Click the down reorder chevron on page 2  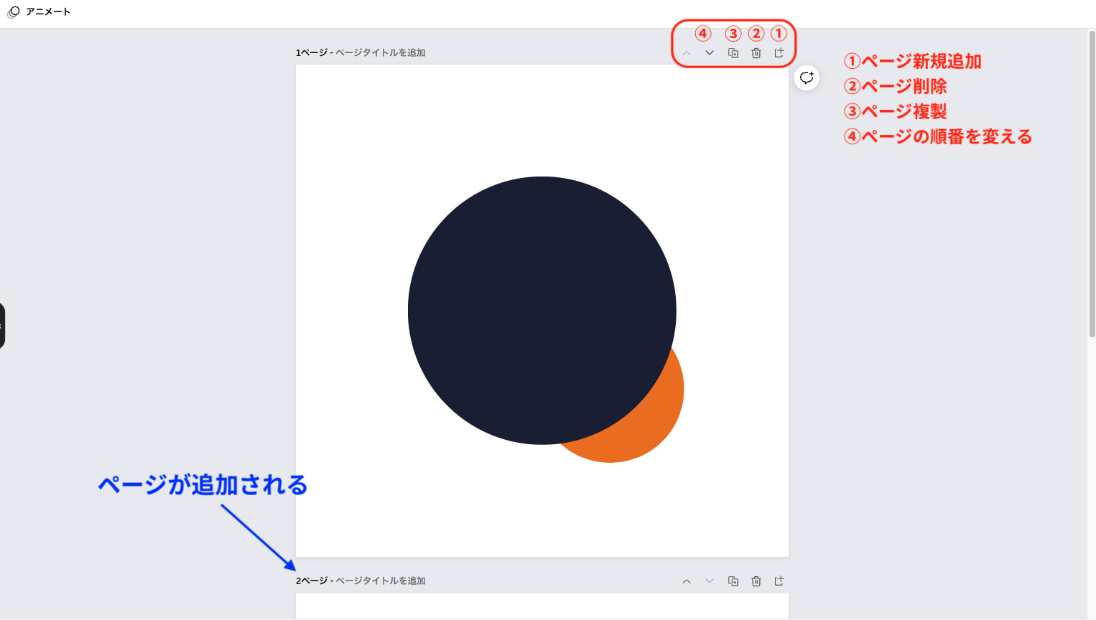[x=710, y=581]
